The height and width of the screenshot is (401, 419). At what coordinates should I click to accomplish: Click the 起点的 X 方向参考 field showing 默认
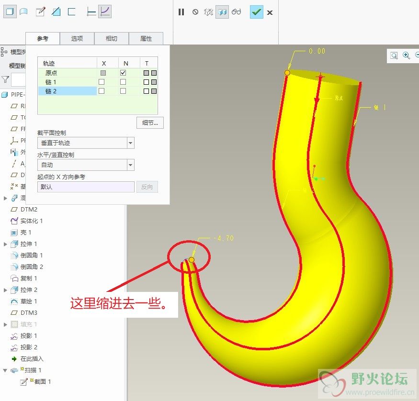click(x=86, y=187)
